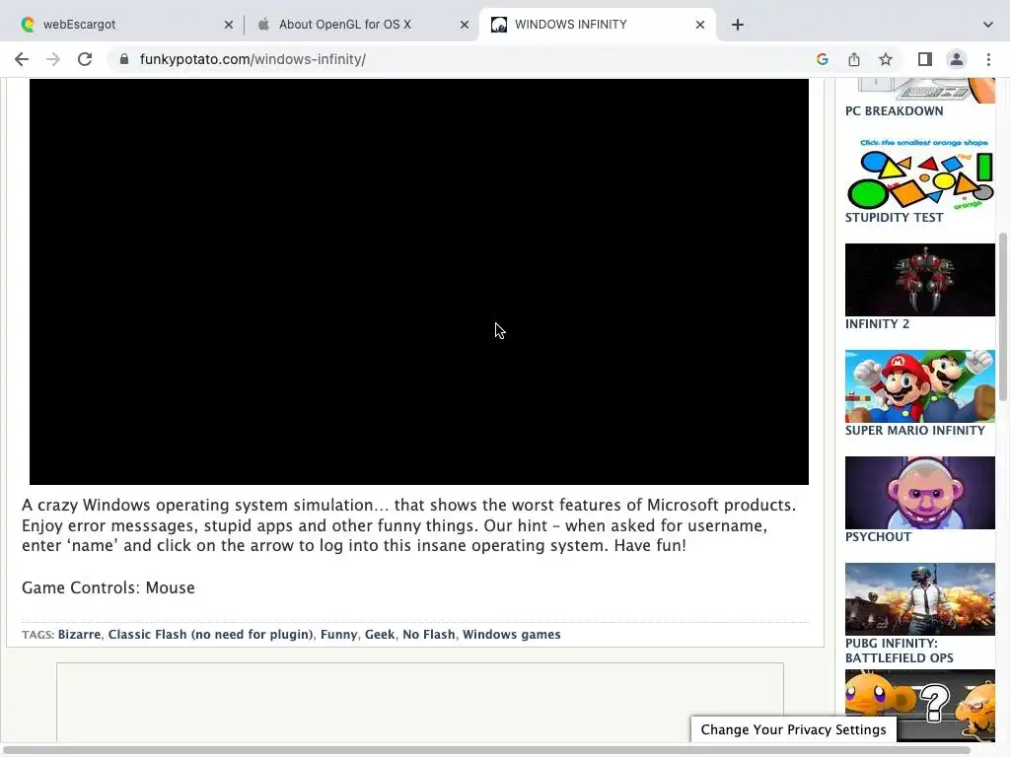This screenshot has width=1010, height=757.
Task: Open PUBG INFINITY: BATTLEFIELD OPS title link
Action: [x=900, y=651]
